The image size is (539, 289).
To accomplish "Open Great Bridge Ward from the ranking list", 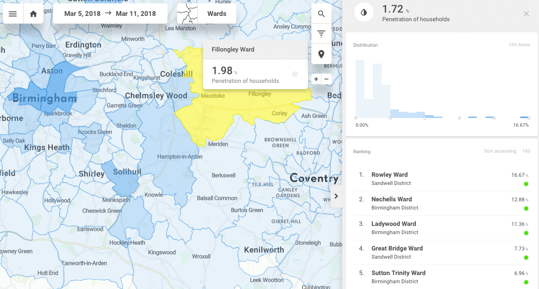I will point(397,248).
